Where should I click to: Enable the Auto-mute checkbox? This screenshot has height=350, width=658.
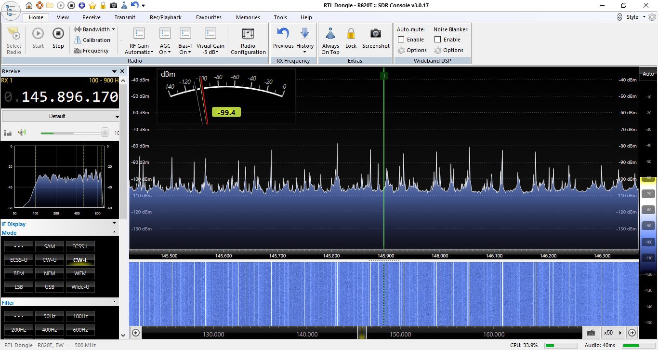pos(401,40)
